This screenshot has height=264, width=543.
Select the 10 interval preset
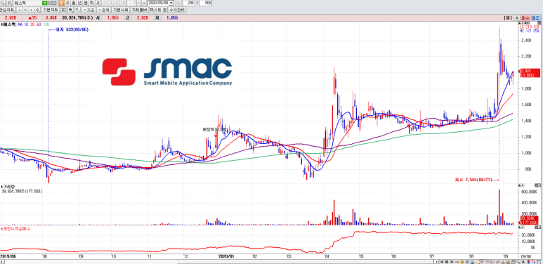pos(124,3)
